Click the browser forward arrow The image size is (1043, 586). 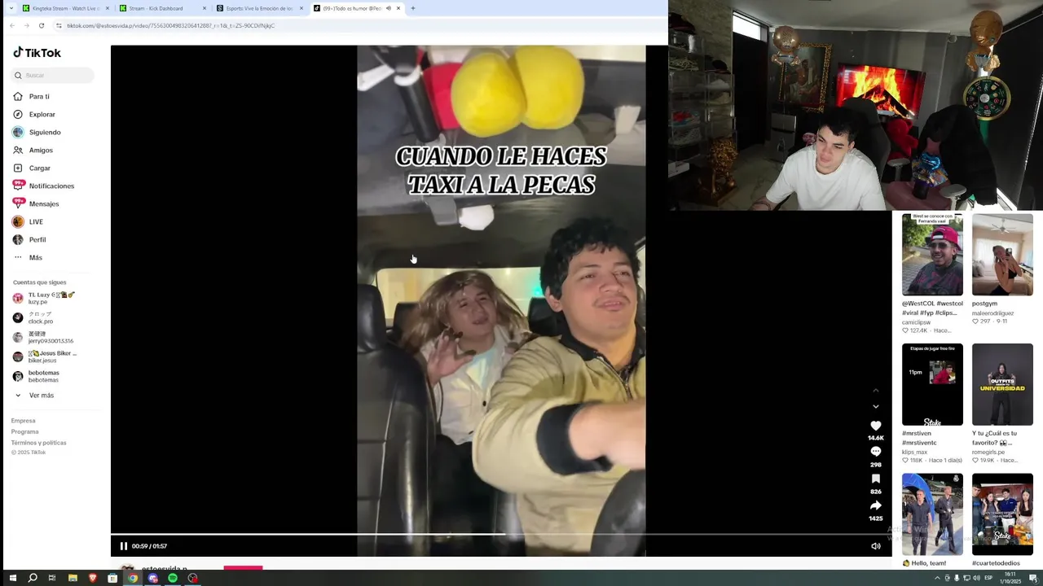(x=26, y=25)
